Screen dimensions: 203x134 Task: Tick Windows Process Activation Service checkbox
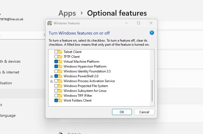tap(56, 81)
